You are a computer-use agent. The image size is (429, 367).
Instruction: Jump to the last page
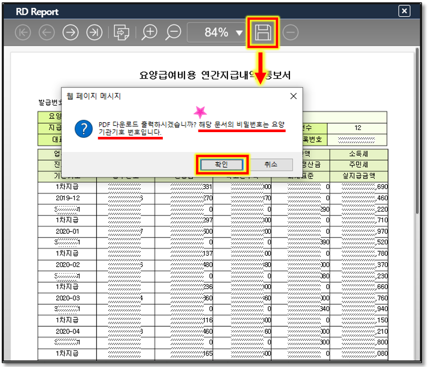94,33
